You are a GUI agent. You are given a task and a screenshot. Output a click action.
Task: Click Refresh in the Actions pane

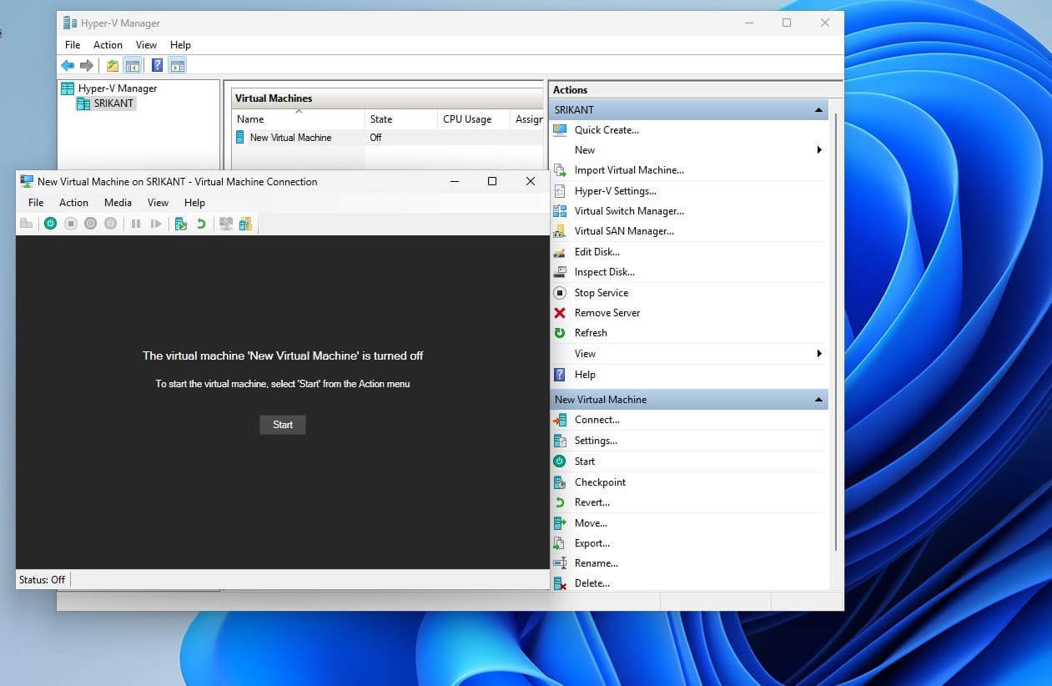(x=591, y=332)
